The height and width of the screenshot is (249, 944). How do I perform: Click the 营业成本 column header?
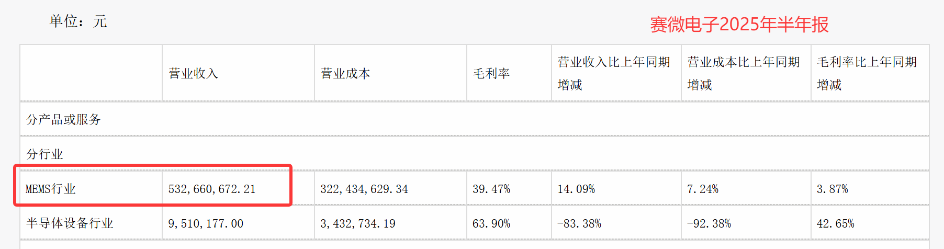tap(345, 73)
